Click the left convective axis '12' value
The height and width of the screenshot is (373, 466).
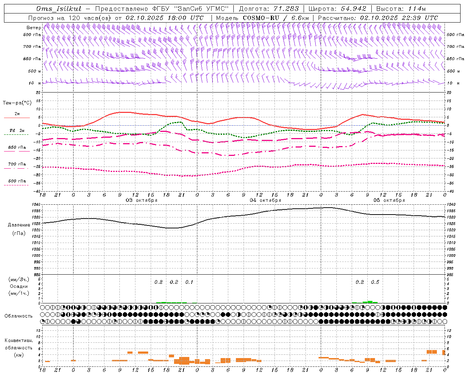click(38, 330)
